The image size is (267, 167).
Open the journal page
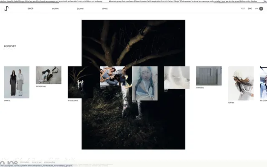81,8
